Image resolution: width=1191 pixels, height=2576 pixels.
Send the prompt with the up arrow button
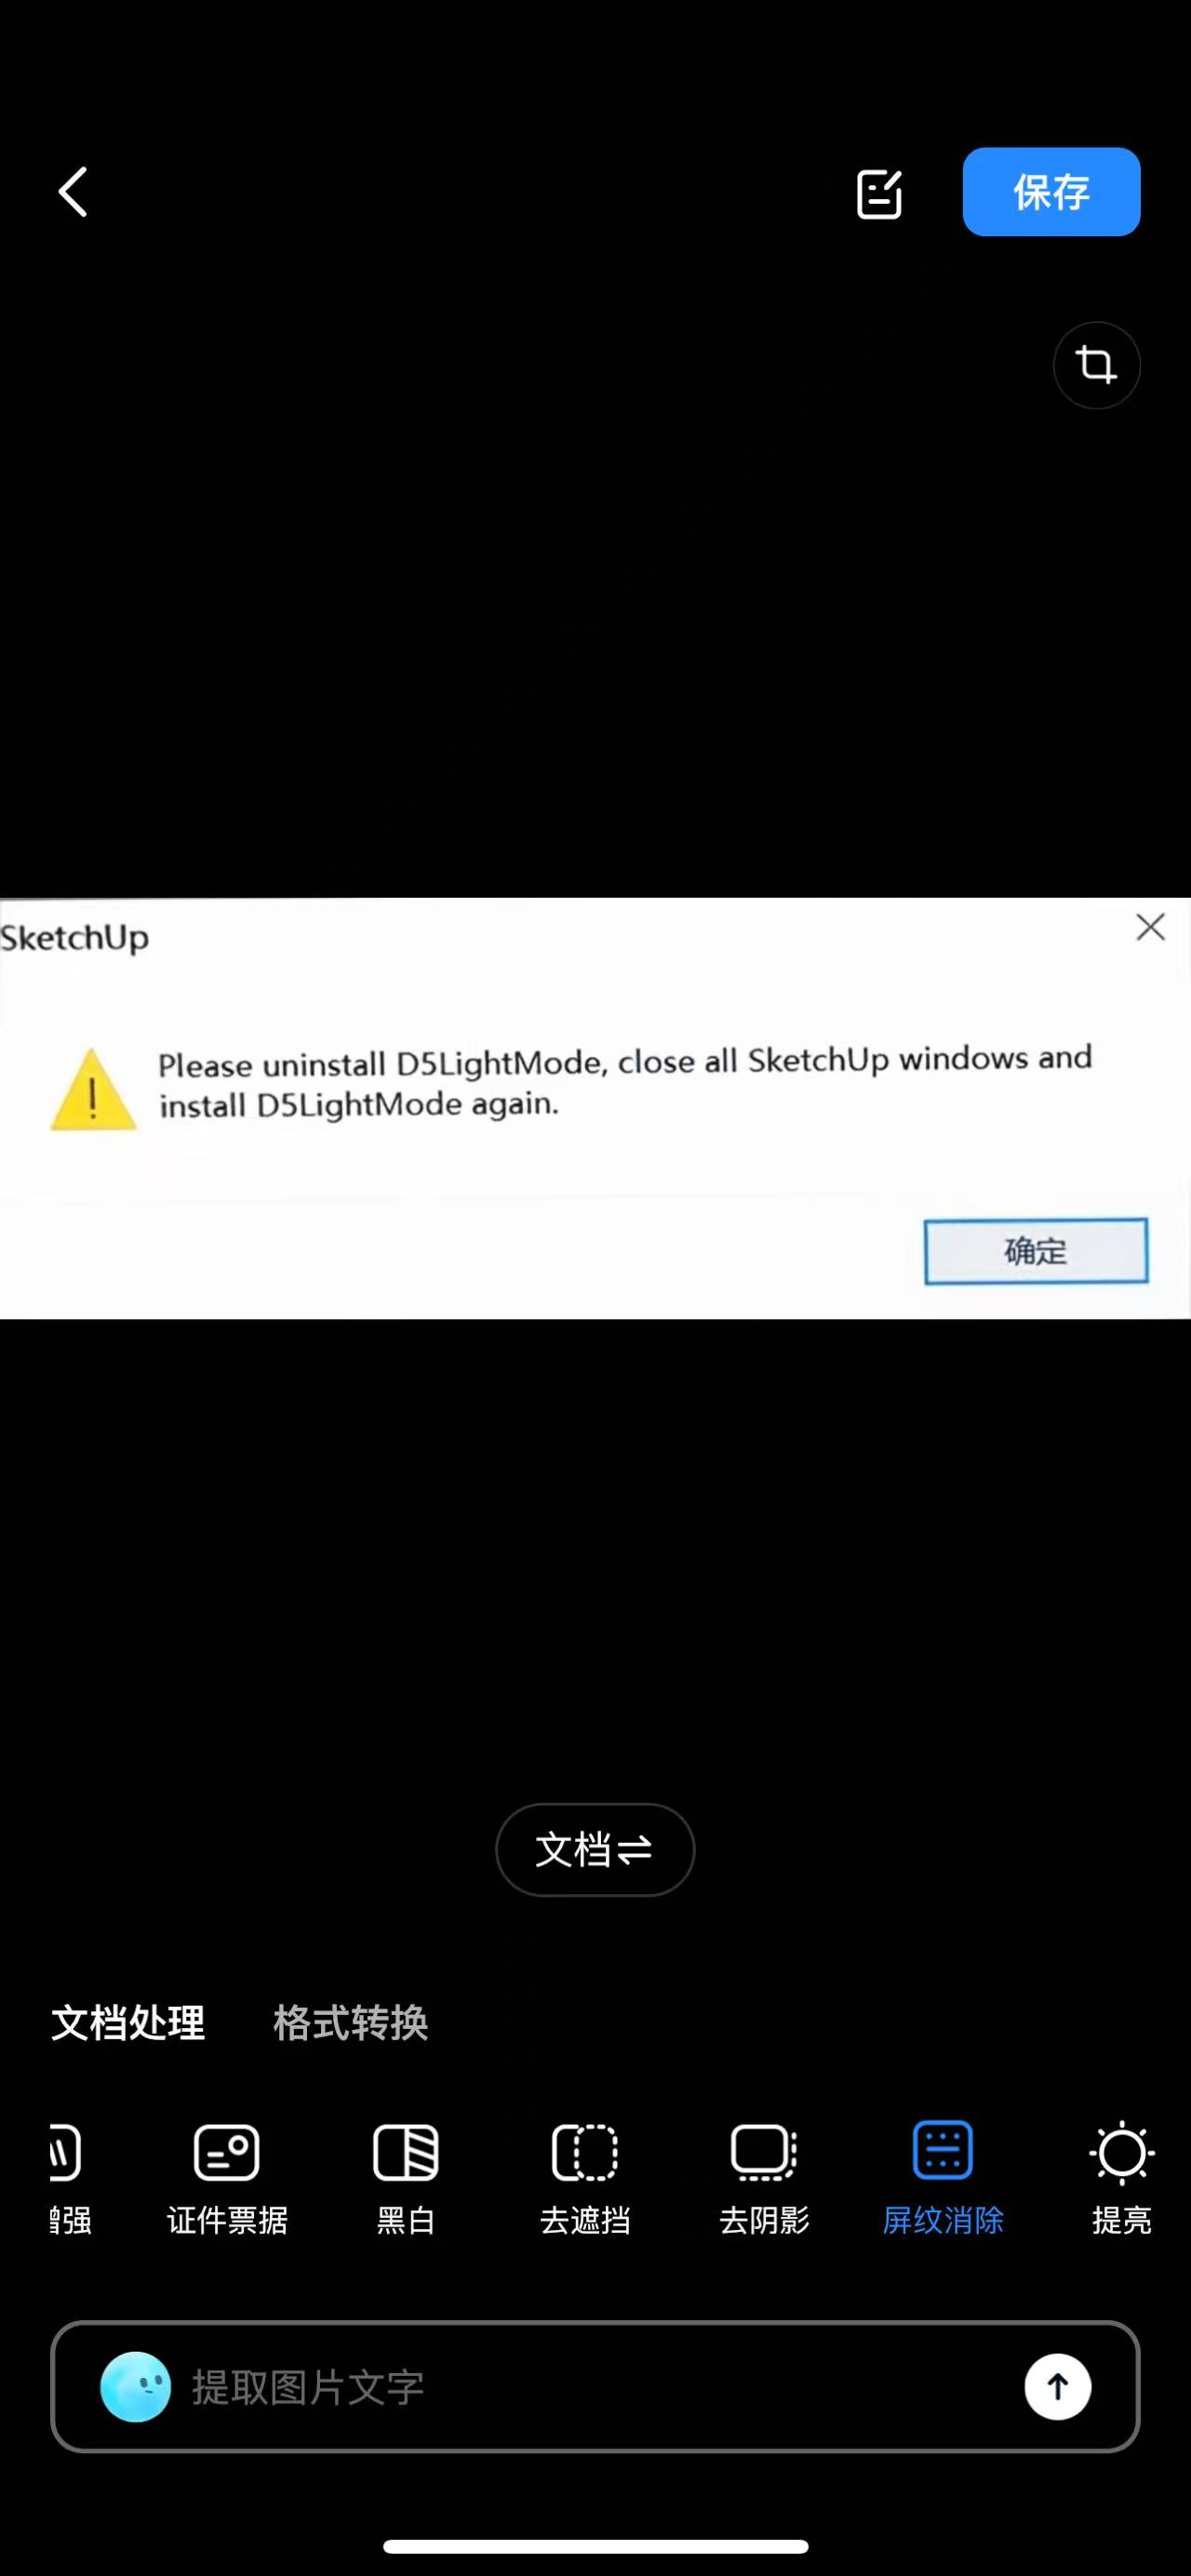coord(1057,2387)
